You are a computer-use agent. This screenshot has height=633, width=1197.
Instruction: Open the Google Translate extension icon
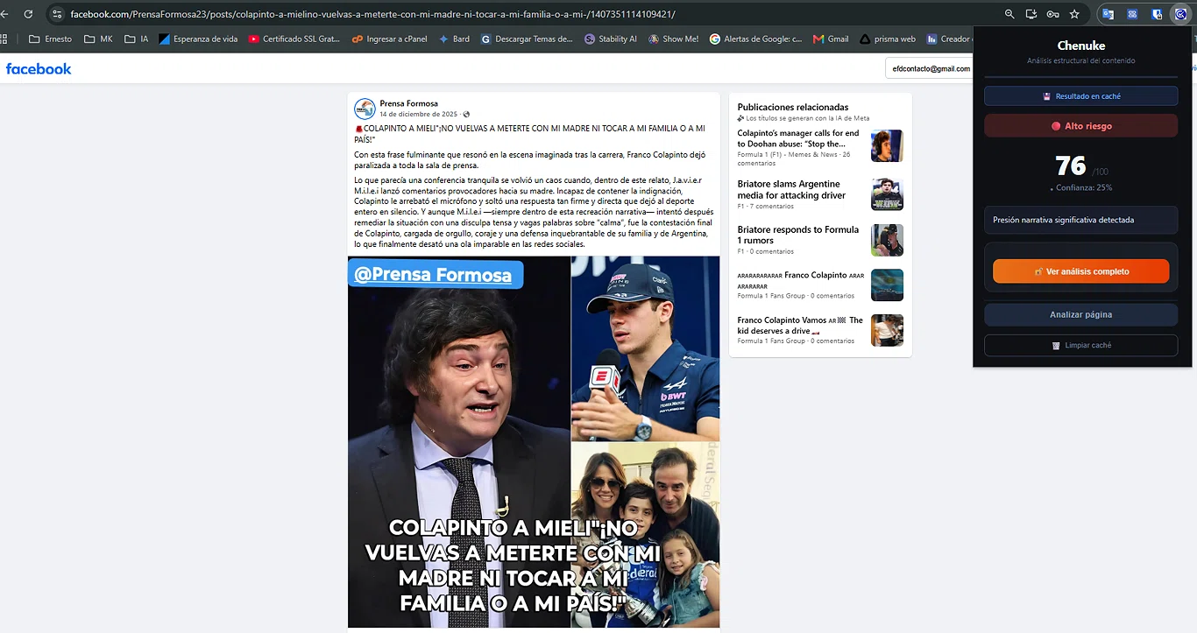pos(1108,14)
